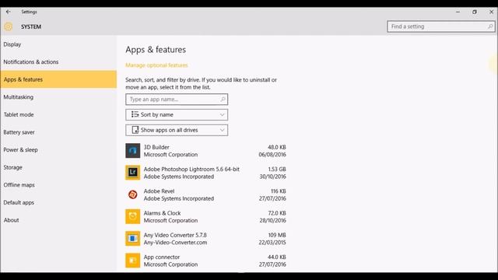Image resolution: width=498 pixels, height=280 pixels.
Task: Click the Adobe Revel app icon
Action: coord(133,194)
